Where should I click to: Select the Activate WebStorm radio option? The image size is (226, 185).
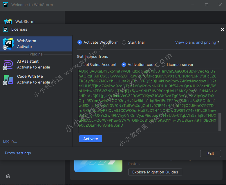80,42
